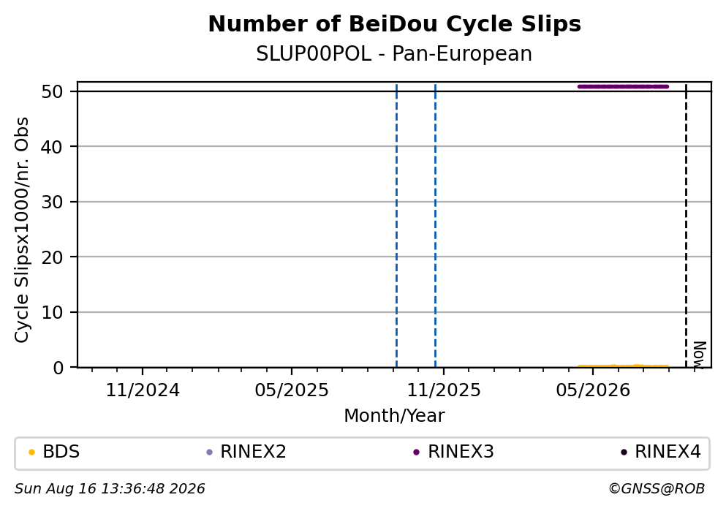Click the ©GNSS@ROB copyright text
The image size is (726, 511).
coord(657,489)
